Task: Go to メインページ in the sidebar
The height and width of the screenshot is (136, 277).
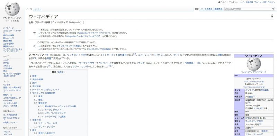Action: [8, 28]
